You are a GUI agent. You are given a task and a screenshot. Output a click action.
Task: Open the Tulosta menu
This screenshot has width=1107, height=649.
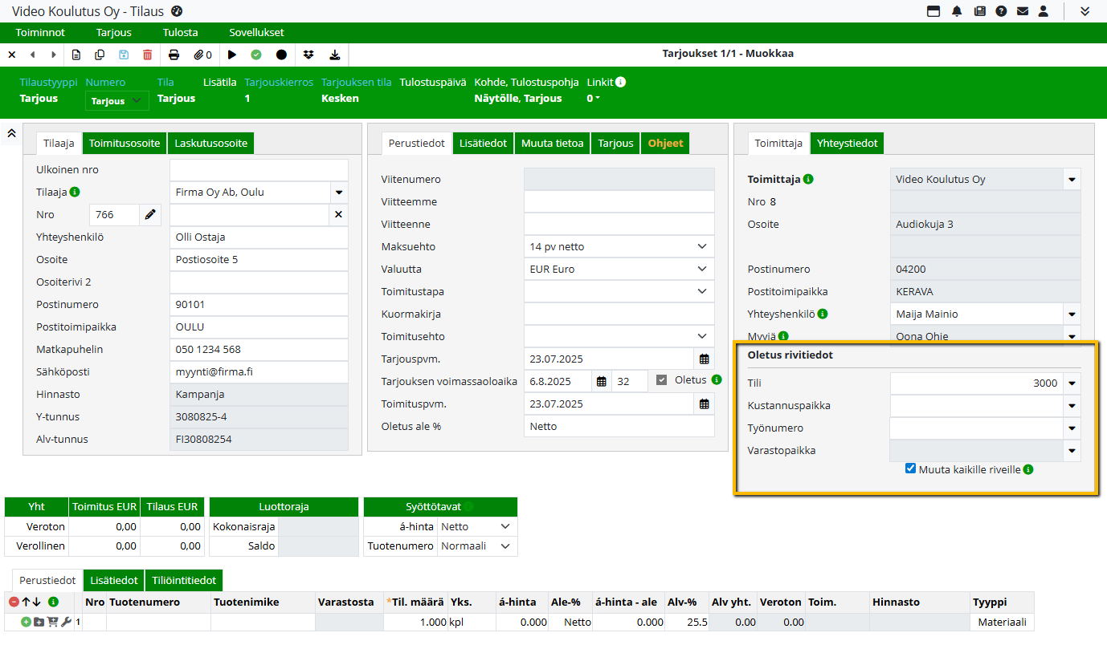pyautogui.click(x=178, y=33)
